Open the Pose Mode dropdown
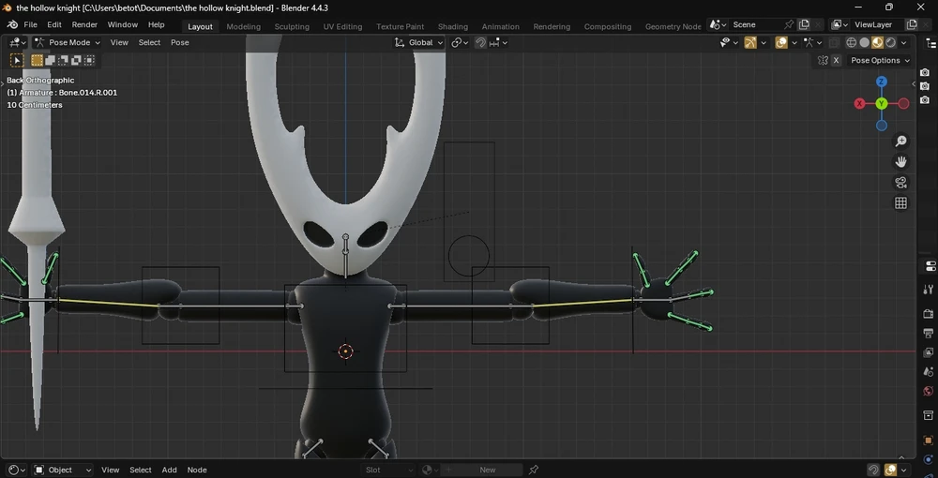Viewport: 938px width, 478px height. pos(68,42)
